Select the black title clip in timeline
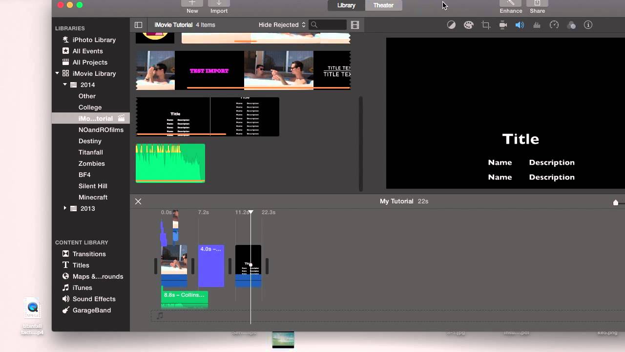This screenshot has height=352, width=625. (248, 266)
